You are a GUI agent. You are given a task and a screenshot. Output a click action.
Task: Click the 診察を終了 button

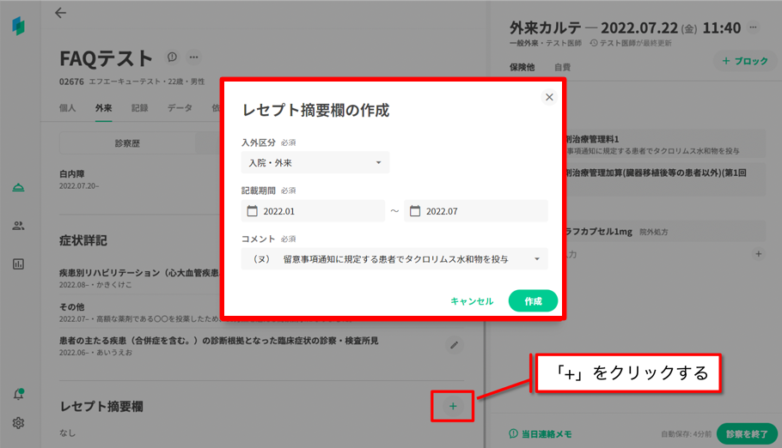pos(747,434)
